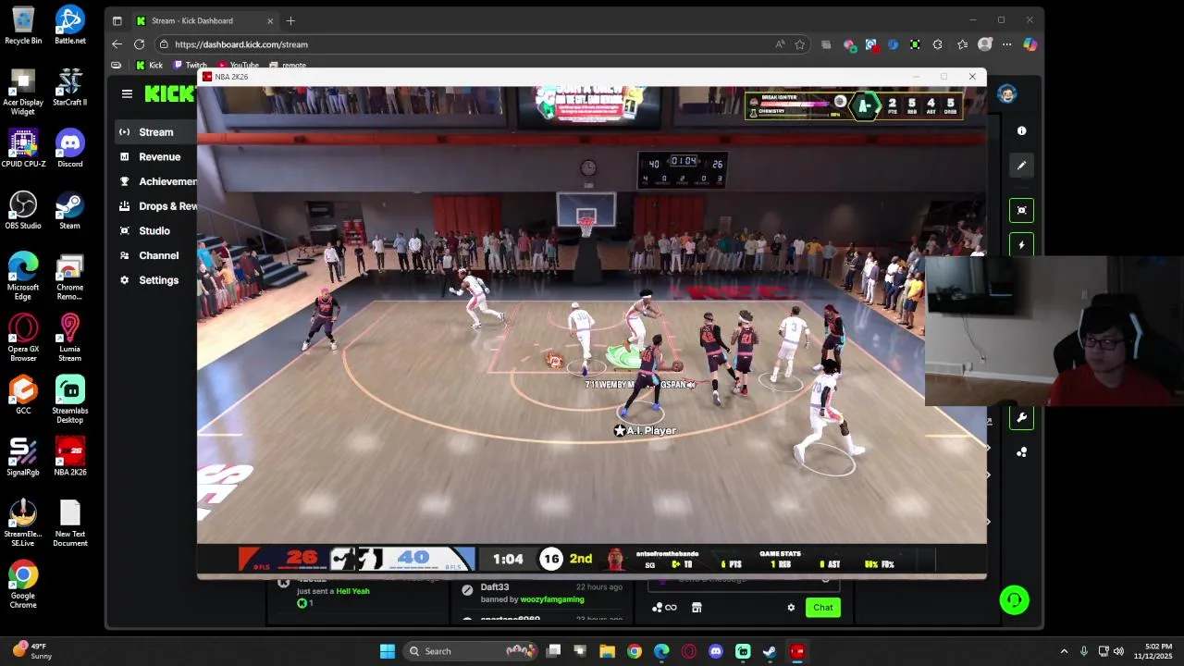Open the Copilot icon in Edge
This screenshot has width=1184, height=666.
pyautogui.click(x=1030, y=44)
